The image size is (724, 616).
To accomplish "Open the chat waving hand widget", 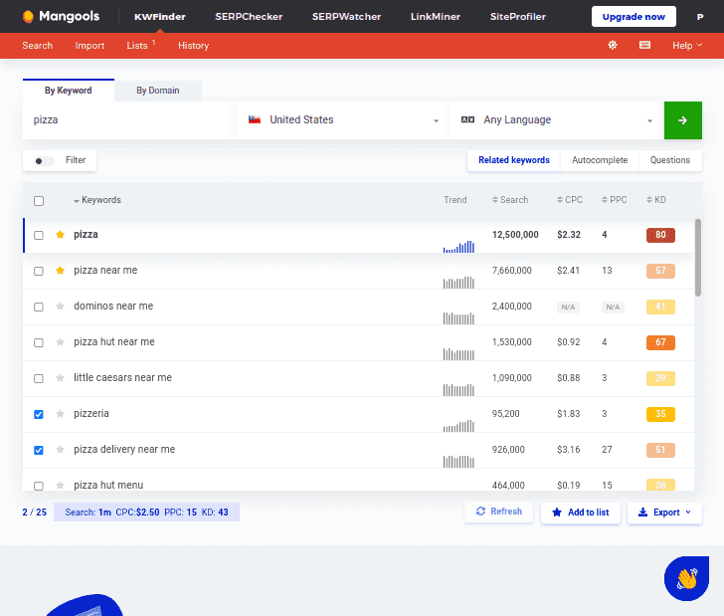I will pyautogui.click(x=686, y=578).
